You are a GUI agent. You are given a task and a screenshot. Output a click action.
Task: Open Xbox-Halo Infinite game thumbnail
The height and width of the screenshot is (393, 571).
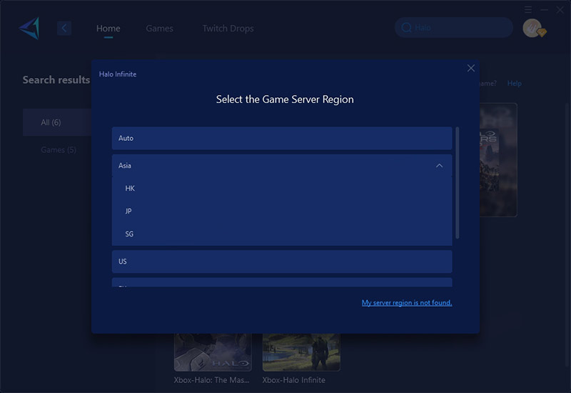[x=301, y=352]
